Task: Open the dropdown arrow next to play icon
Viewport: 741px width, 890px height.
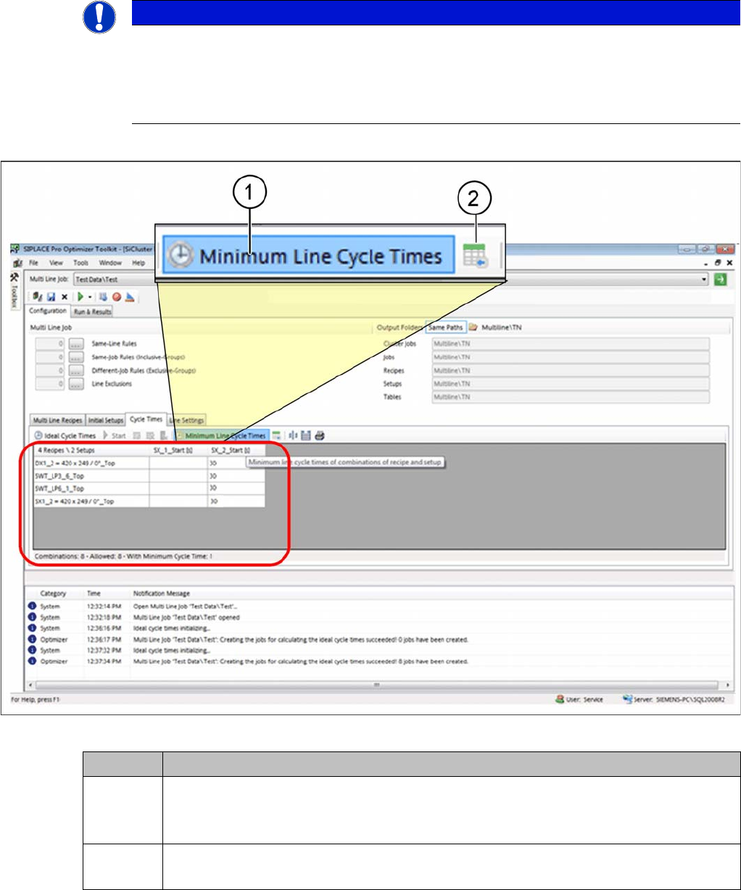Action: 90,297
